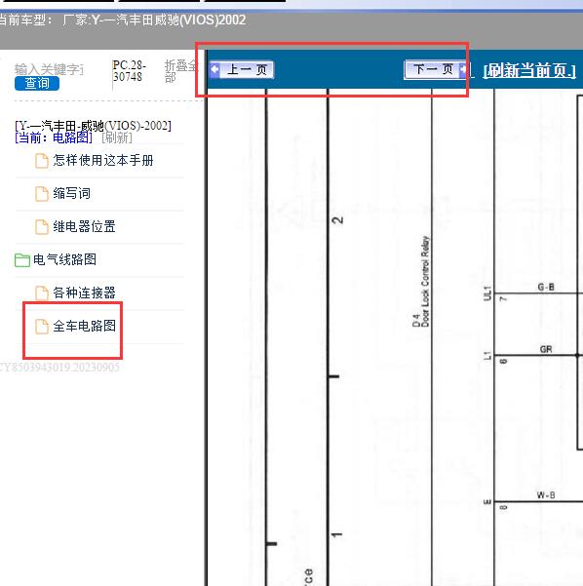Click the right arrow icon on 下一页
Screen dimensions: 583x586
tap(463, 69)
